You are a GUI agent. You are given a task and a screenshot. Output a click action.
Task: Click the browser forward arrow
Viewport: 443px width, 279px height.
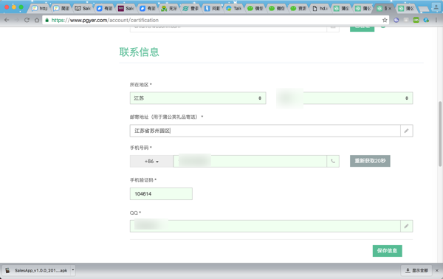click(x=17, y=20)
